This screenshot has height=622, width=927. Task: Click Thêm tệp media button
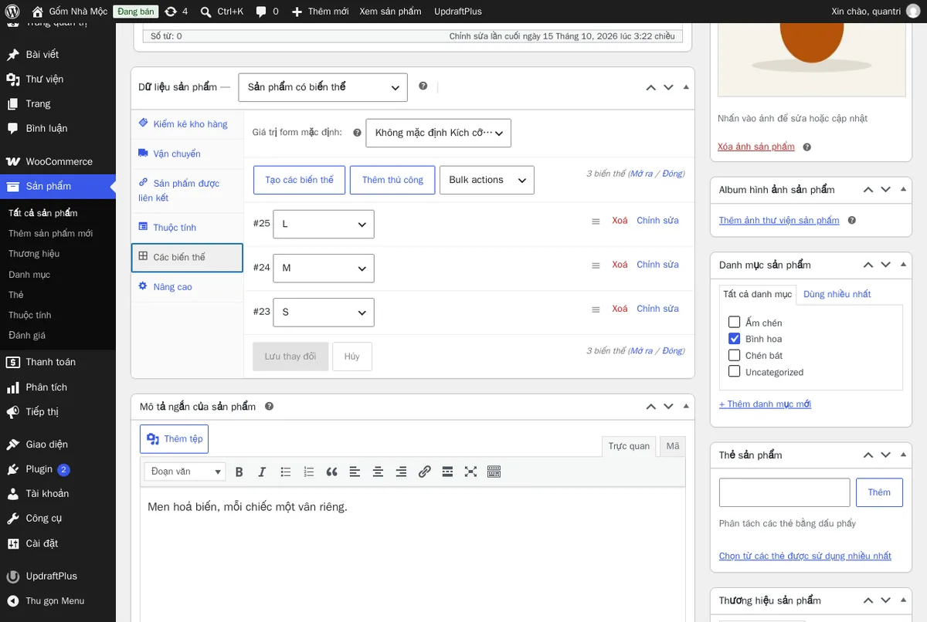pyautogui.click(x=174, y=439)
